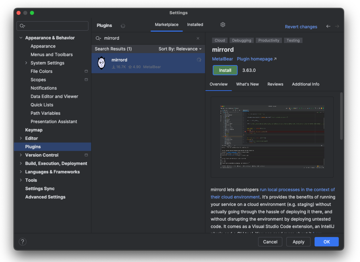Click the plugin search magnifier icon

tap(98, 38)
